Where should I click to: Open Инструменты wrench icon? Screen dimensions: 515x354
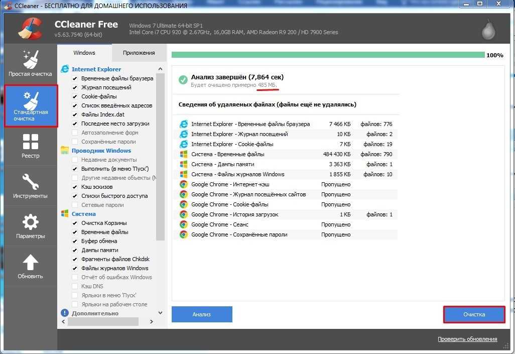(31, 182)
